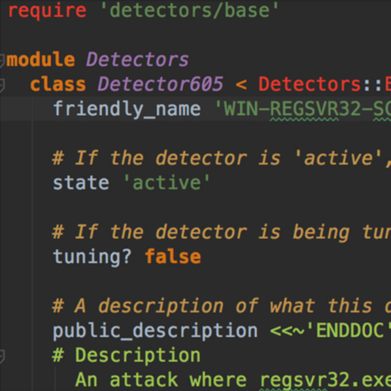
Task: Place cursor on public_description
Action: click(155, 331)
